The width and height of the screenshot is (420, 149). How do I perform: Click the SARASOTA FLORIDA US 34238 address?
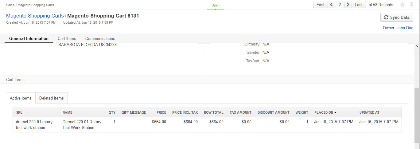pos(87,45)
